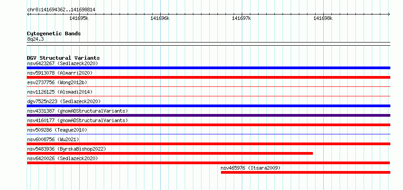Open the dgv7525n223 (Sedlazeck2020) label
The width and height of the screenshot is (403, 190).
64,101
